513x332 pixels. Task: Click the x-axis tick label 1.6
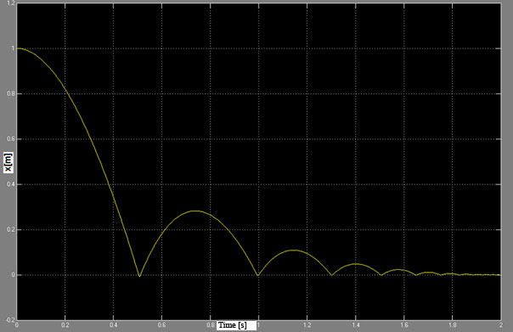(404, 325)
